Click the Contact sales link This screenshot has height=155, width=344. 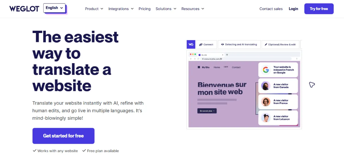tap(271, 9)
